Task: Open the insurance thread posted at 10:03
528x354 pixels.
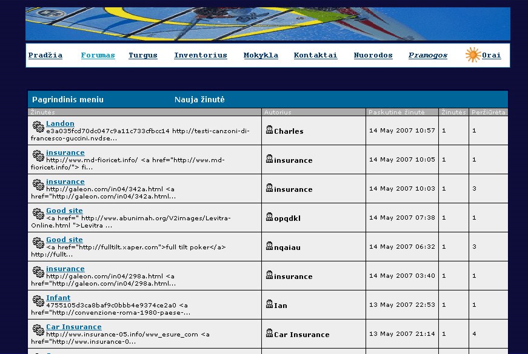Action: click(x=65, y=182)
